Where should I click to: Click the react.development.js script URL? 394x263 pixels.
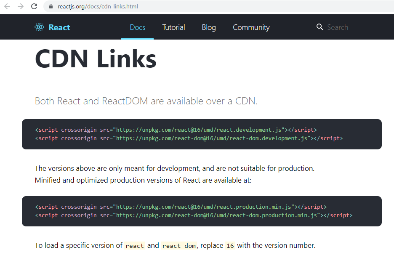(200, 130)
